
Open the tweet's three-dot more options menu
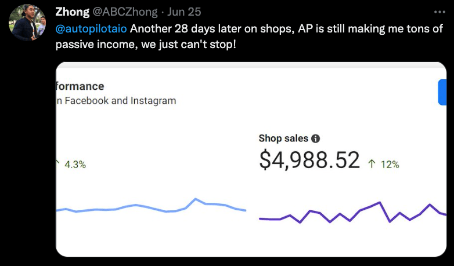click(440, 12)
